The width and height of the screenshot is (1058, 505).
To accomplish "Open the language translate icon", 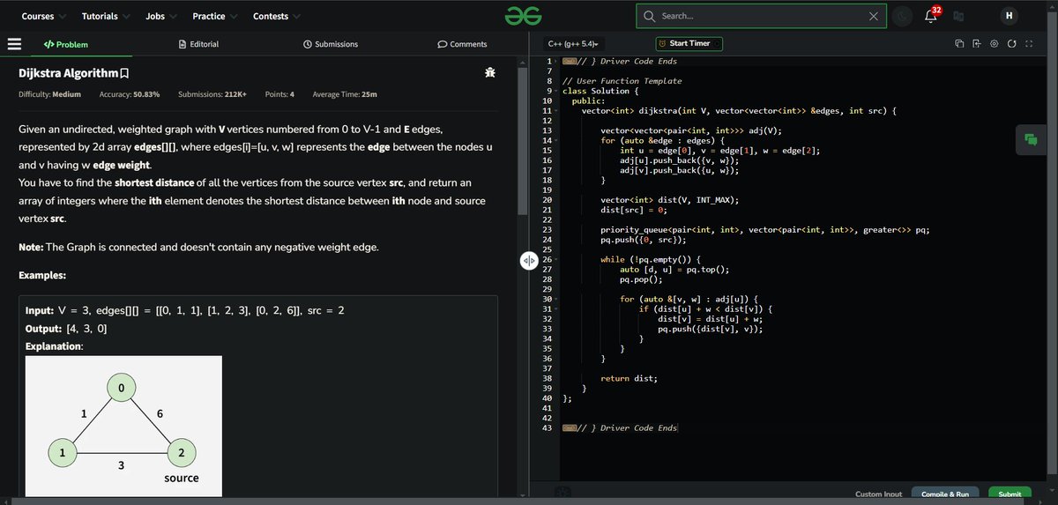I will [959, 16].
